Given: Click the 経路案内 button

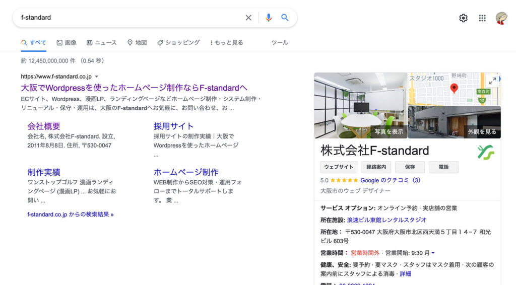Looking at the screenshot, I should point(376,167).
